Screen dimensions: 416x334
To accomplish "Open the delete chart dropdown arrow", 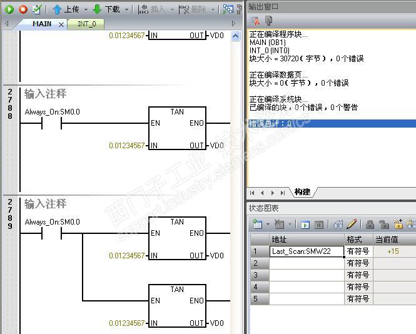I will point(290,225).
